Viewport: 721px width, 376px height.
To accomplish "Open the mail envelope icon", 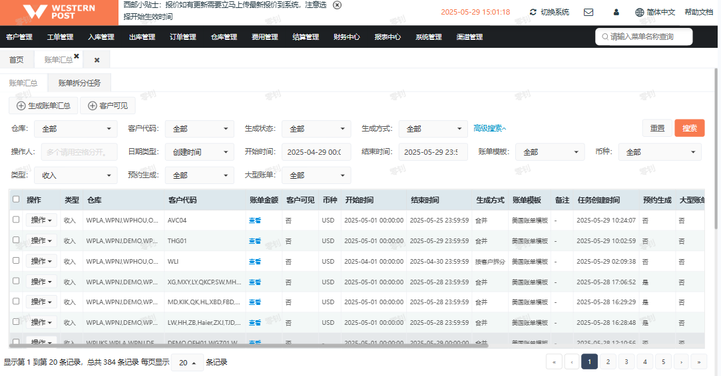I will click(588, 12).
